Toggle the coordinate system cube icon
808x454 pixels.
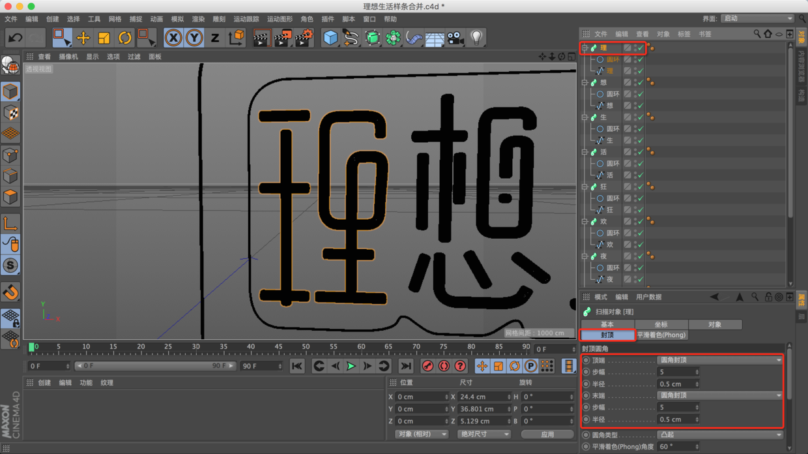click(x=237, y=38)
